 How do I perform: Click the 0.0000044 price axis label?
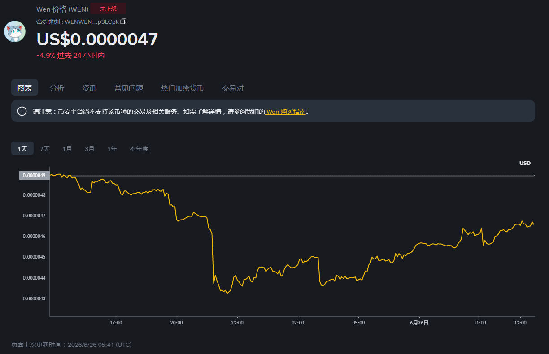(x=34, y=278)
